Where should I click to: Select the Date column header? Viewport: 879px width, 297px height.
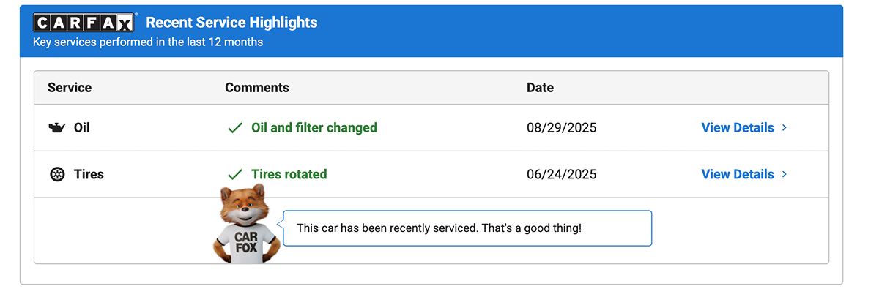pos(540,88)
